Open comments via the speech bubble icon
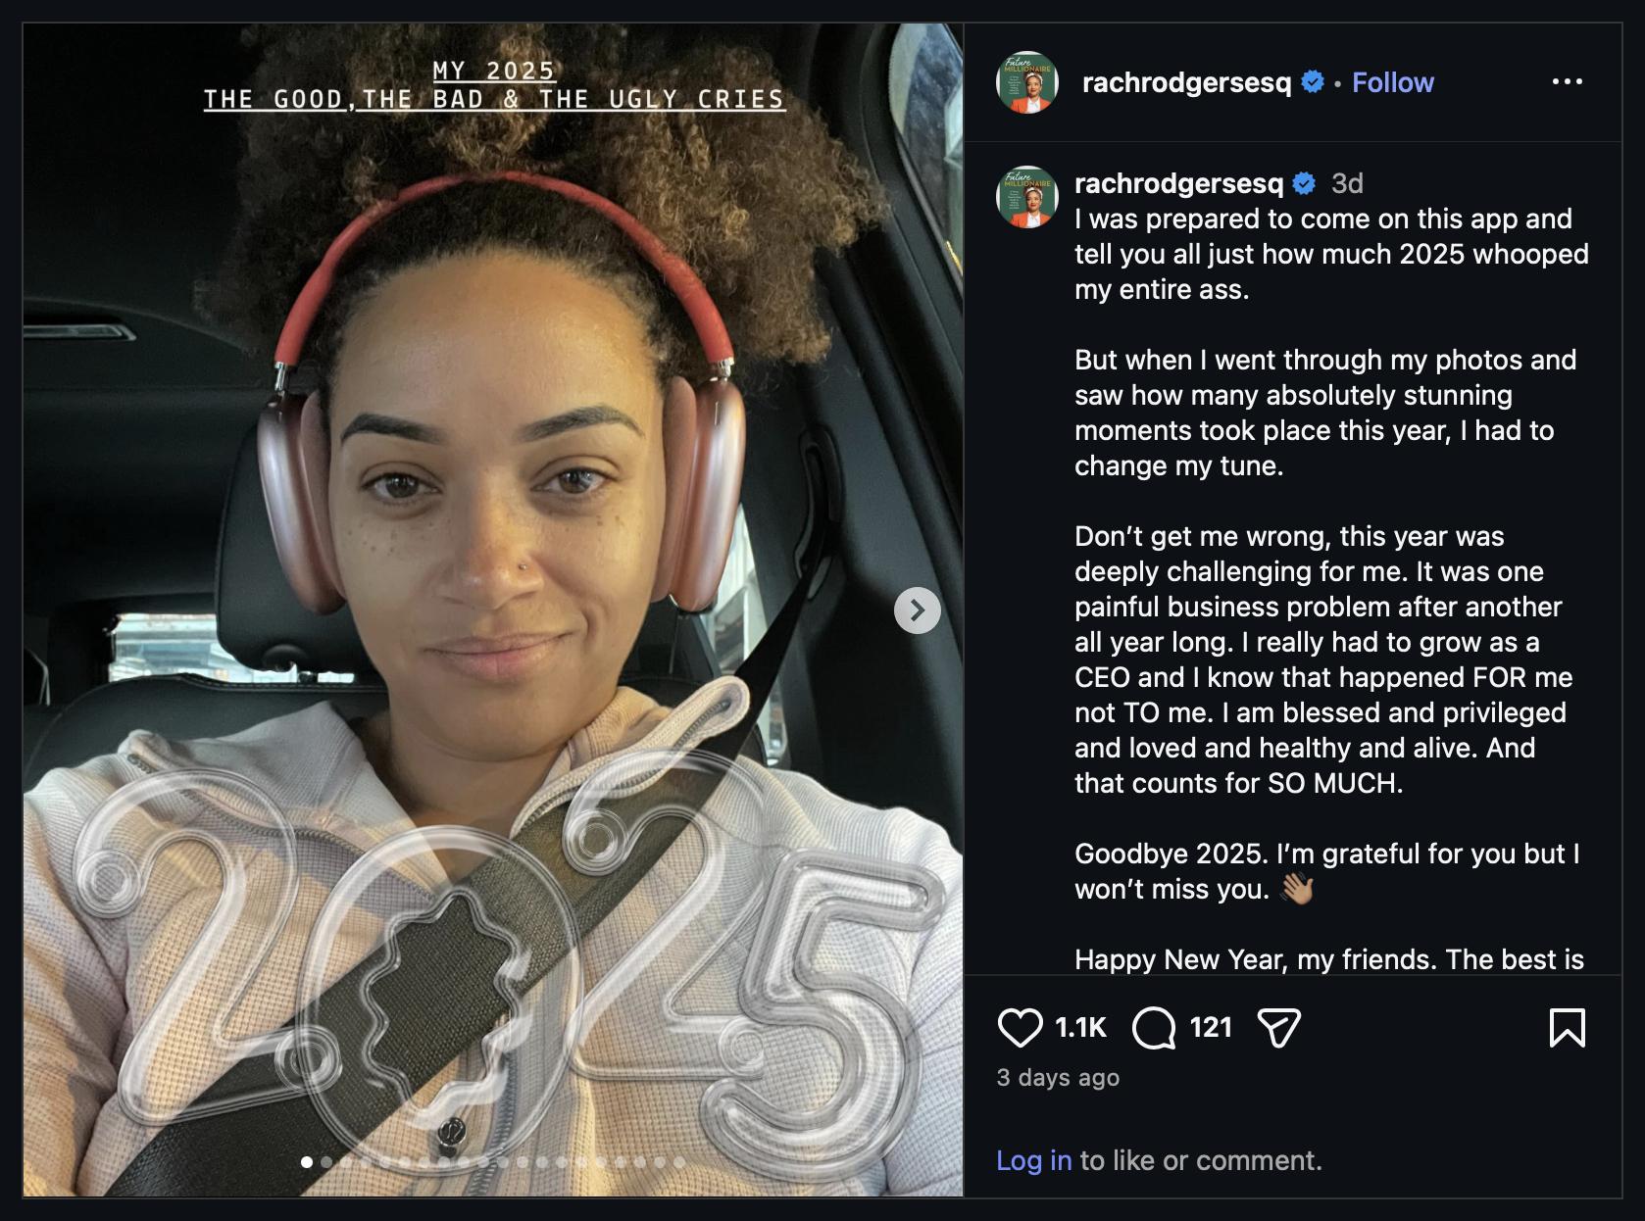 pyautogui.click(x=1154, y=1028)
